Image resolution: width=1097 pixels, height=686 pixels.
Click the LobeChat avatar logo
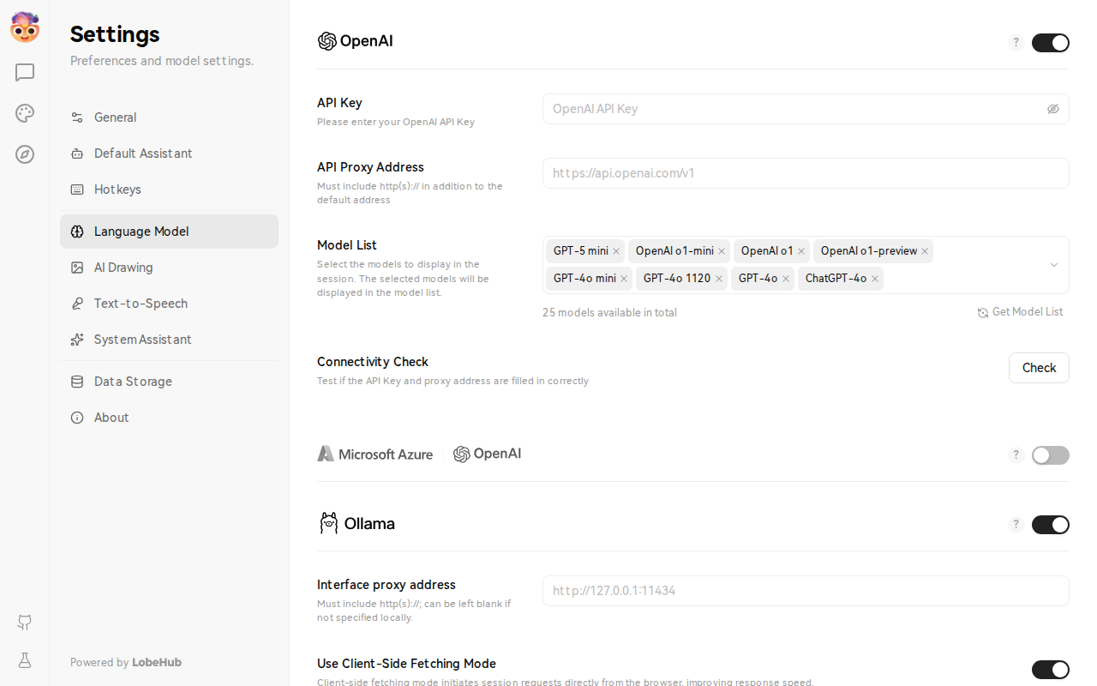[25, 27]
